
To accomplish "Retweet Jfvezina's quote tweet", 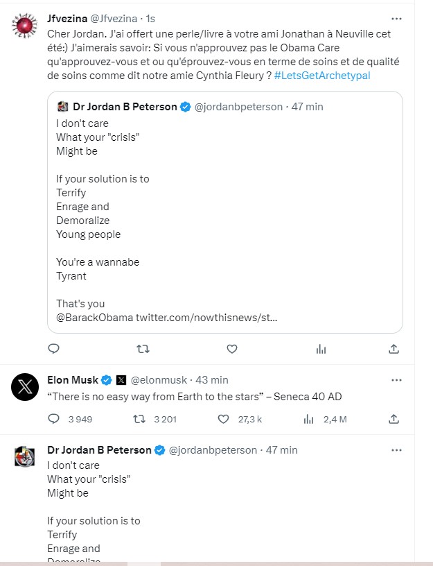I will pyautogui.click(x=143, y=349).
